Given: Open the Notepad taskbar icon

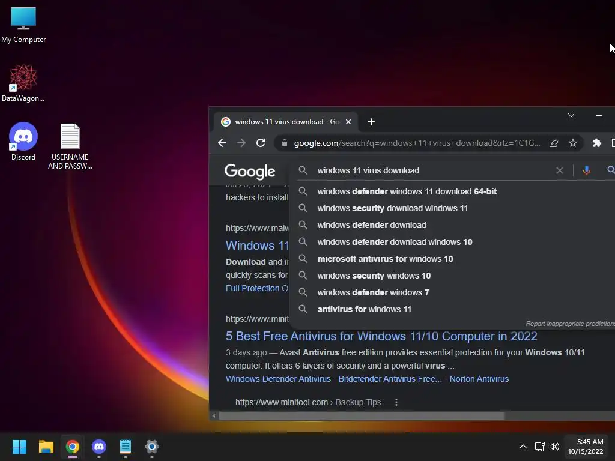Looking at the screenshot, I should tap(125, 447).
